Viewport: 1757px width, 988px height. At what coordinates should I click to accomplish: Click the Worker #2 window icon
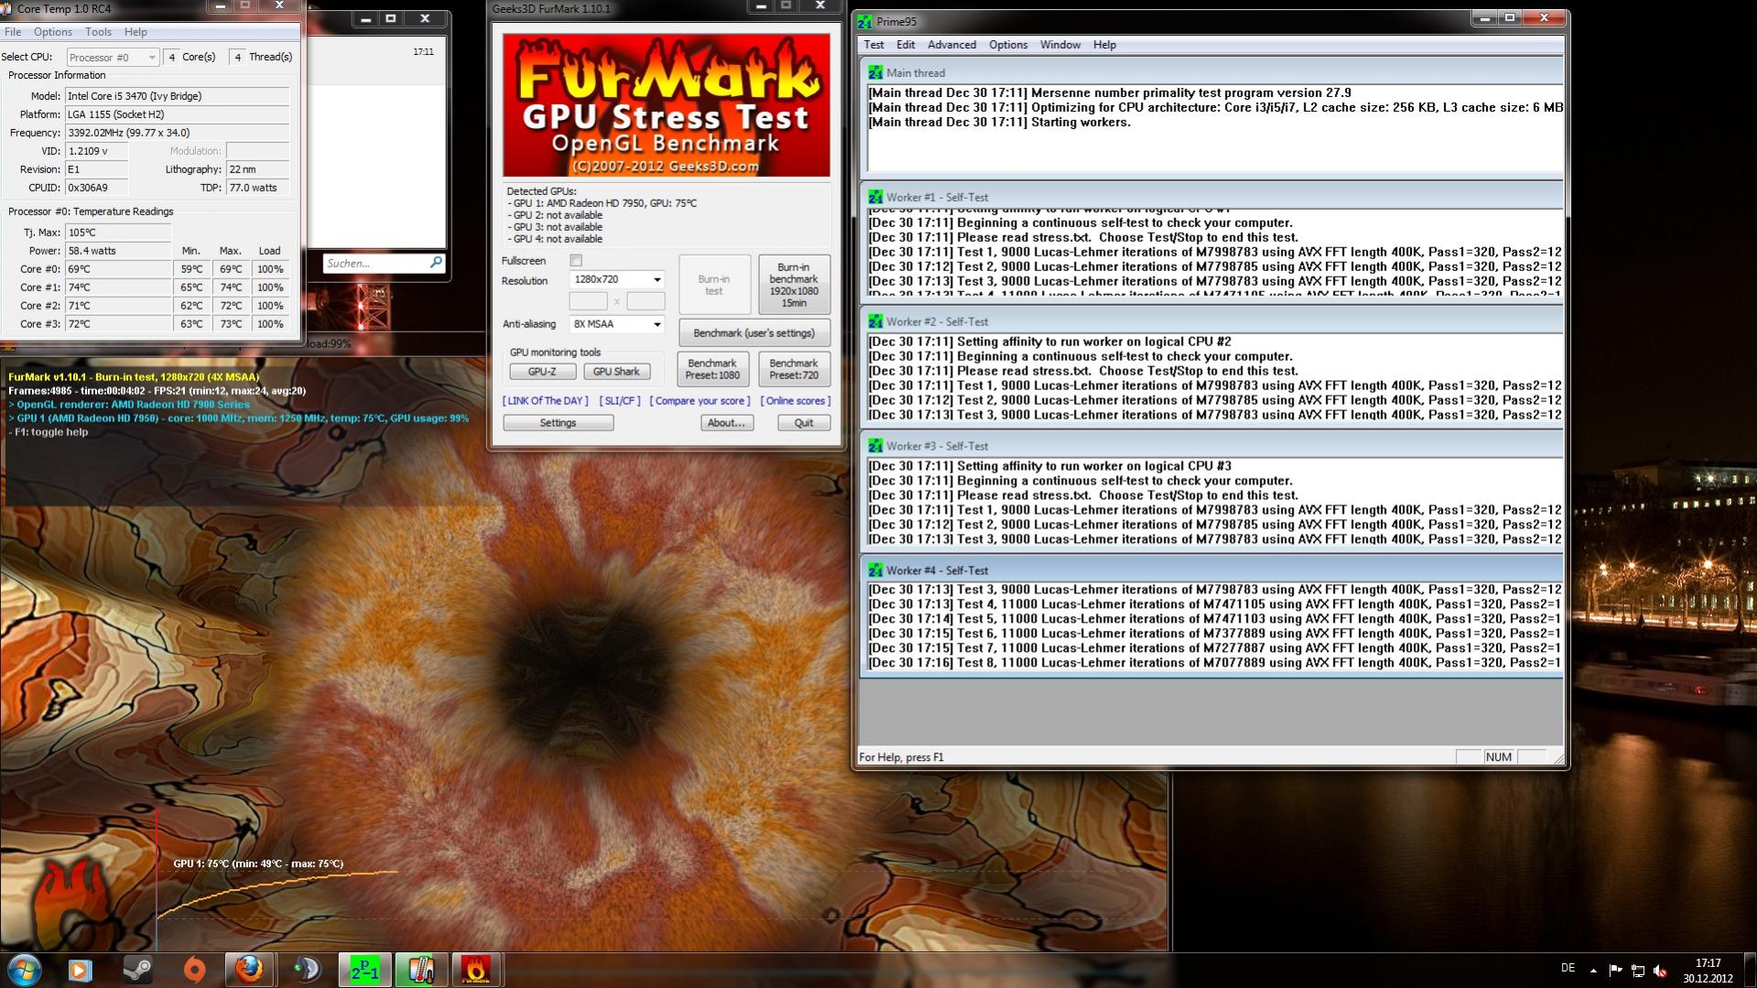coord(875,321)
